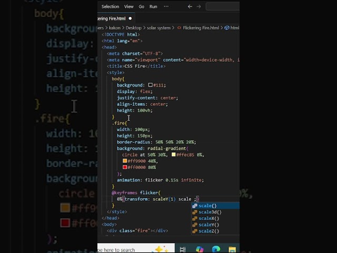337x253 pixels.
Task: Choose scaleX() from the autocomplete list
Action: coord(215,218)
